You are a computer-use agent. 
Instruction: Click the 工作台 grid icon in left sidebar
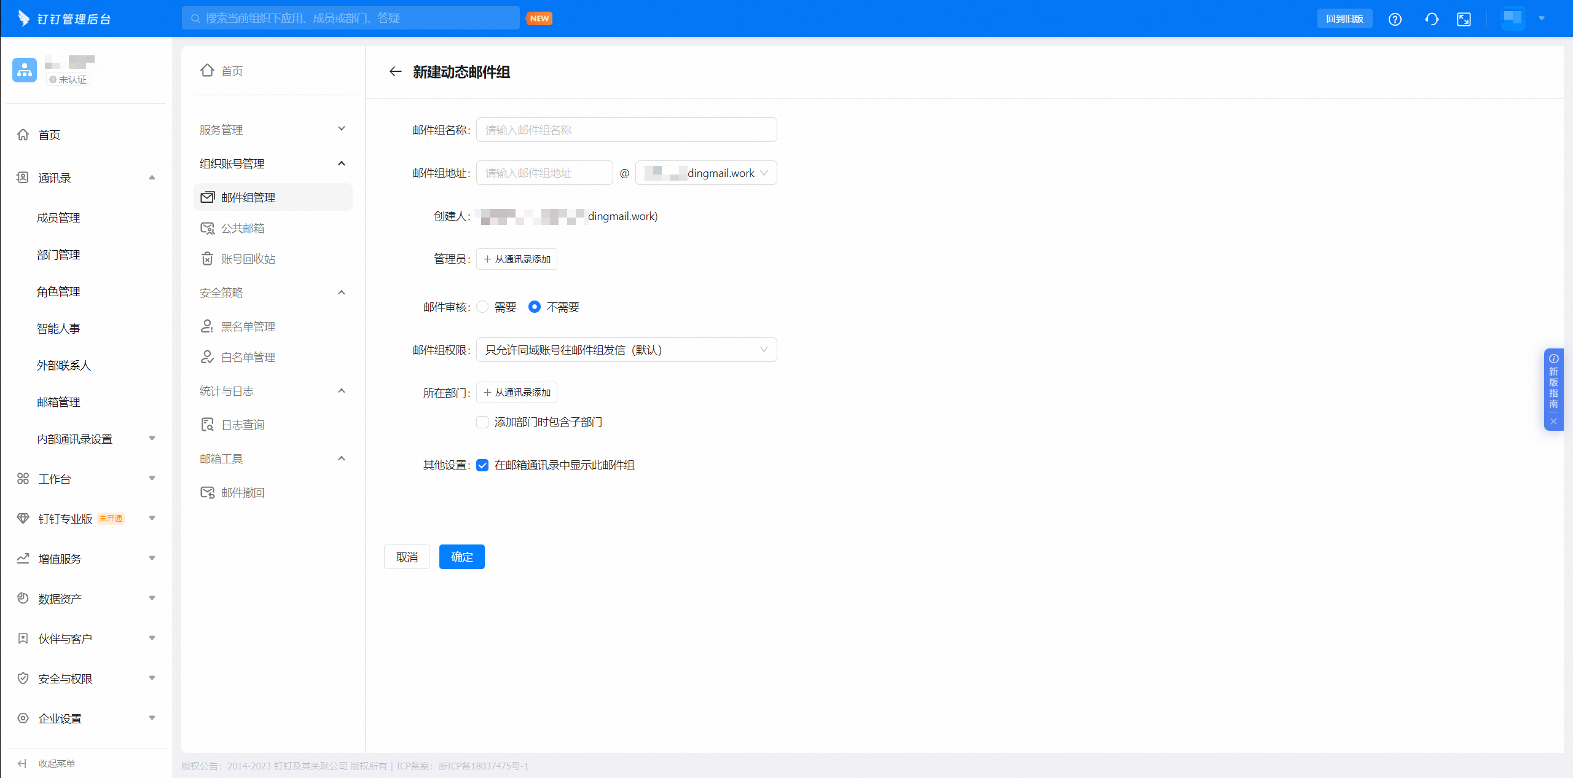23,479
